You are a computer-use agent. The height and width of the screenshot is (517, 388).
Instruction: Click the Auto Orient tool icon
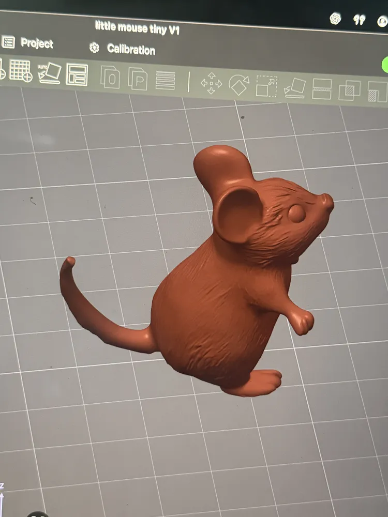pyautogui.click(x=50, y=73)
